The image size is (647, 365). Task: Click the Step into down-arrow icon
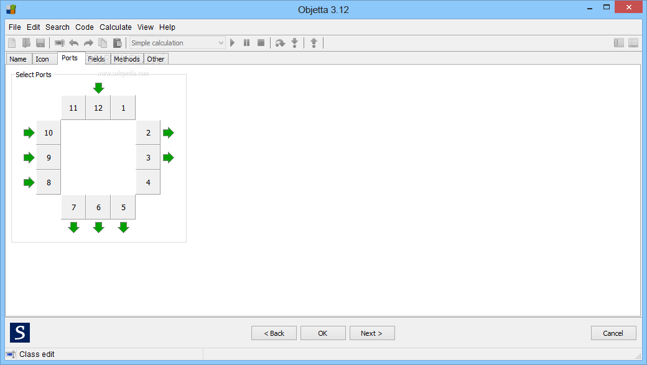pyautogui.click(x=295, y=43)
